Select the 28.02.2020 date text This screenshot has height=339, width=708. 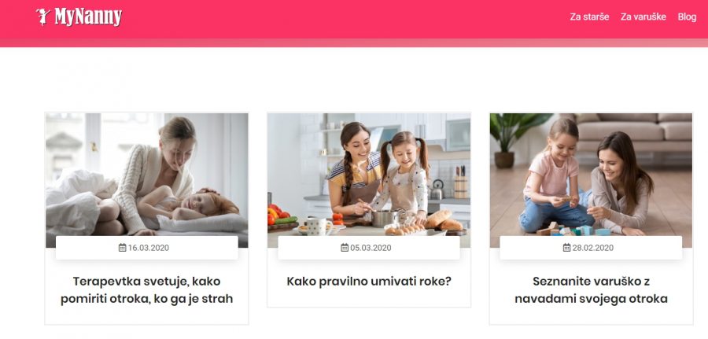593,248
